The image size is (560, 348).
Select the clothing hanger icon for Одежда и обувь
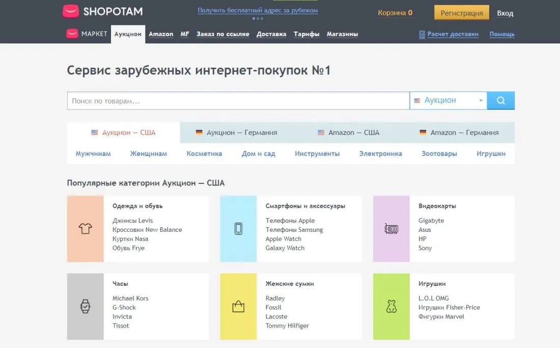coord(85,228)
